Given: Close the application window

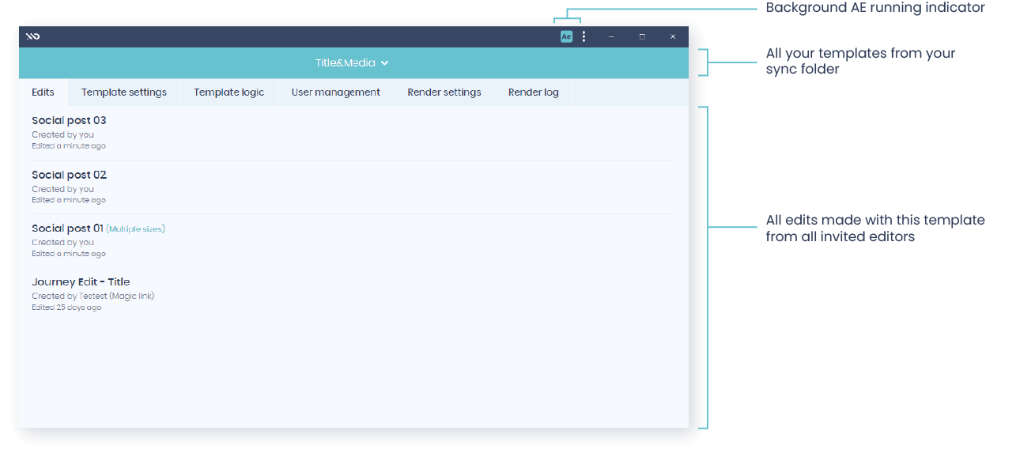Looking at the screenshot, I should [x=673, y=36].
